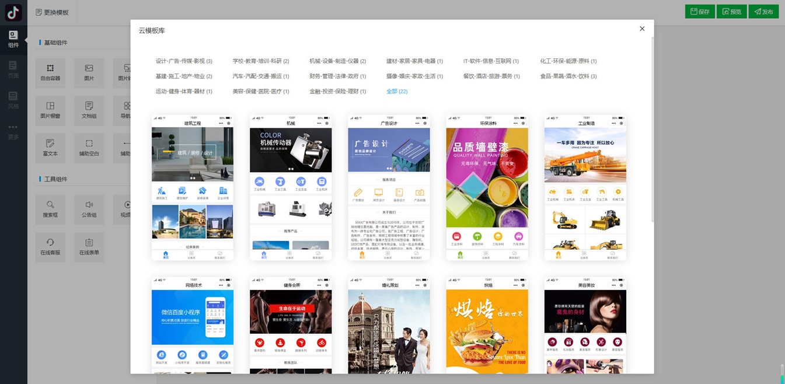
Task: Open the 风格 sidebar panel
Action: (13, 100)
